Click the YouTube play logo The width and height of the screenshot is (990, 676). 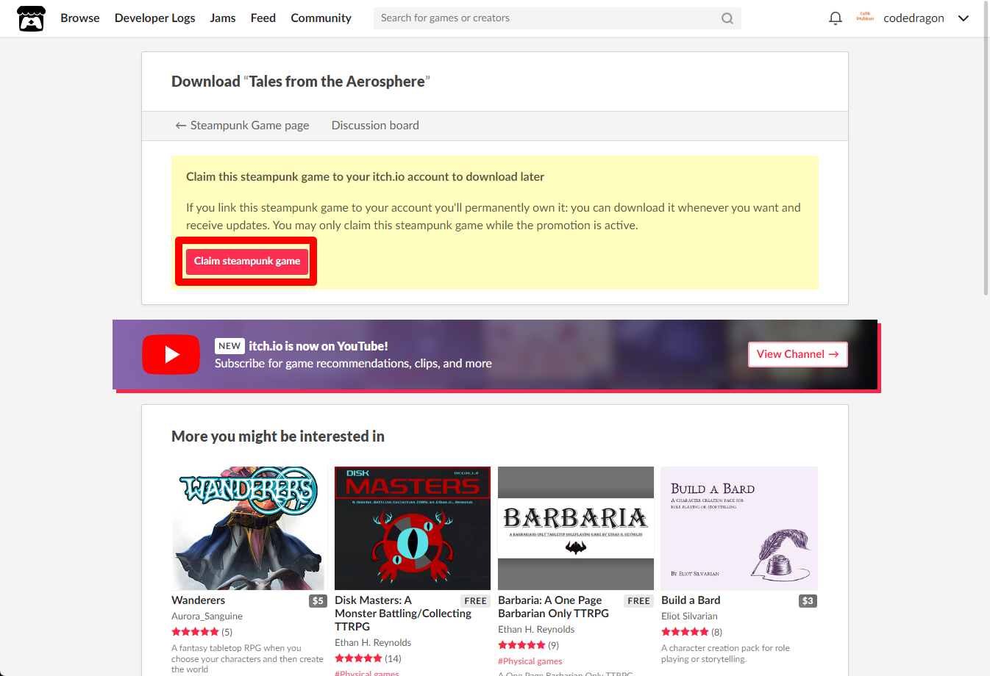171,354
